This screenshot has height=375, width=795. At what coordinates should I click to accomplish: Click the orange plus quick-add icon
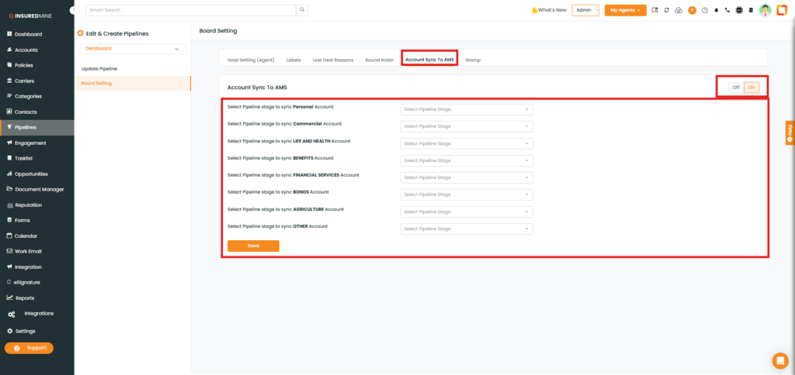[692, 10]
